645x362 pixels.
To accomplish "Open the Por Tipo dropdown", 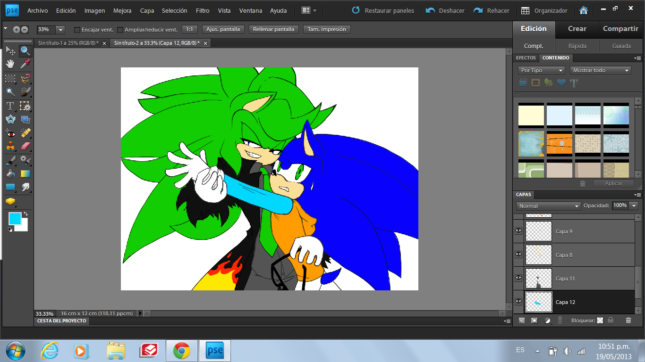I will pyautogui.click(x=541, y=70).
